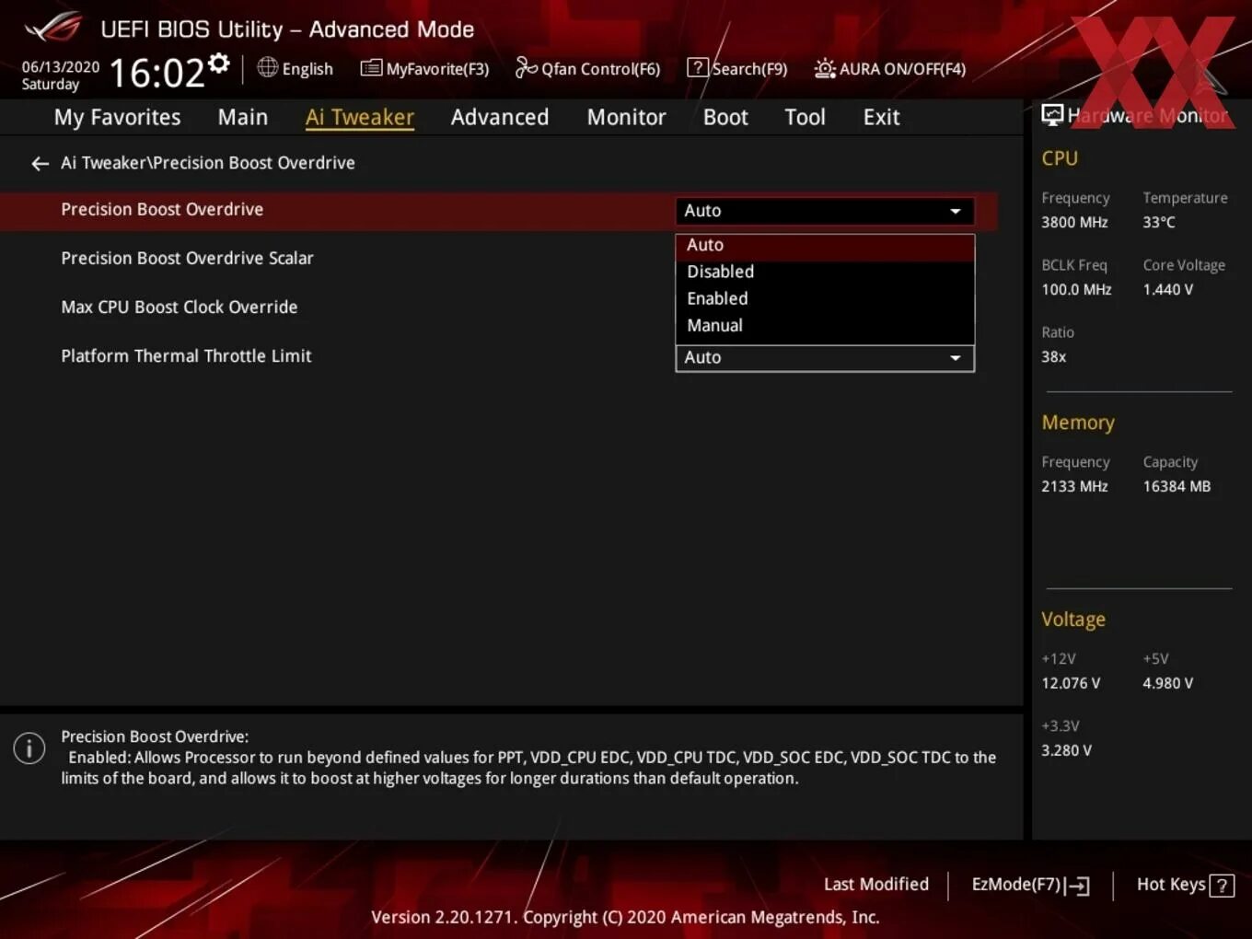1252x939 pixels.
Task: Click the ROG logo icon
Action: coord(53,28)
